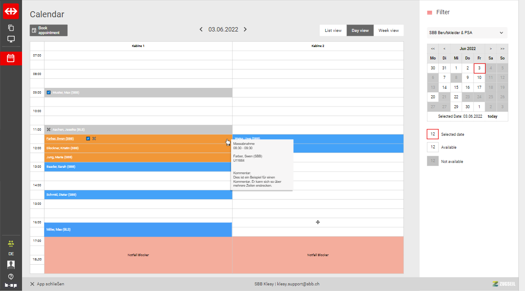The height and width of the screenshot is (291, 525).
Task: Toggle the checkbox on Farber, Swen appointment
Action: 88,138
